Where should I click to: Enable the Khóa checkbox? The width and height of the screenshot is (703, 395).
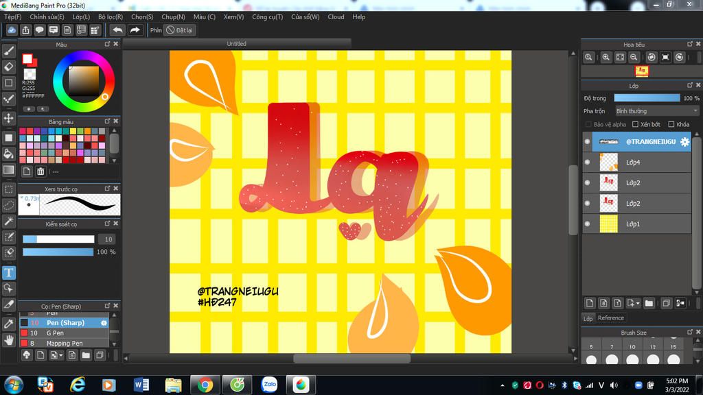pyautogui.click(x=671, y=124)
